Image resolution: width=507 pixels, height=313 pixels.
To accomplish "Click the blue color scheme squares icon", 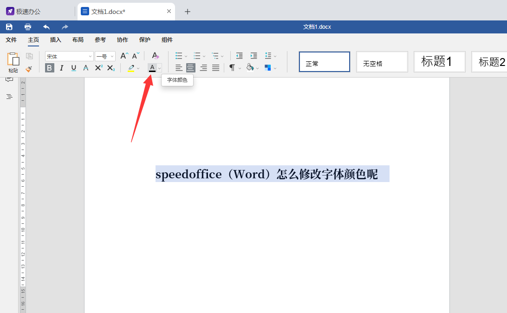I will click(268, 68).
